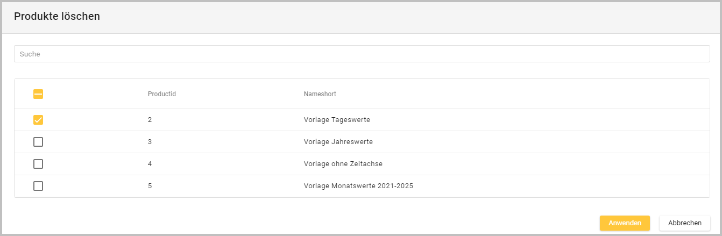
Task: Click product ID 4 cell
Action: click(150, 164)
